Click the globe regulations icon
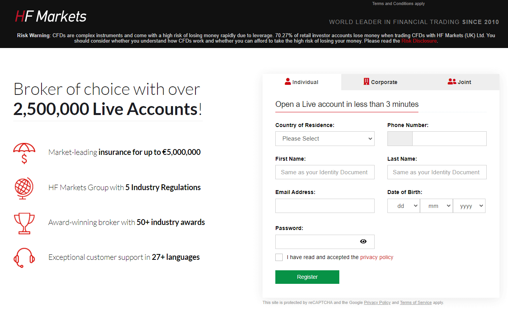This screenshot has height=309, width=508. (x=24, y=188)
